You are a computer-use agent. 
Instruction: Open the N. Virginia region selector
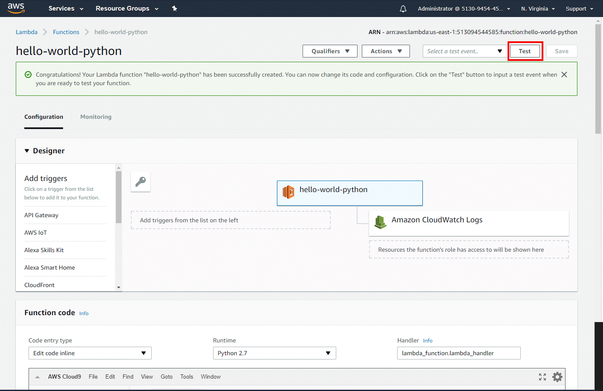(x=538, y=9)
